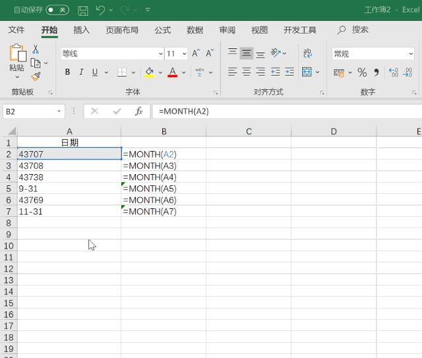The width and height of the screenshot is (422, 358).
Task: Select cell containing 43738
Action: click(x=69, y=177)
